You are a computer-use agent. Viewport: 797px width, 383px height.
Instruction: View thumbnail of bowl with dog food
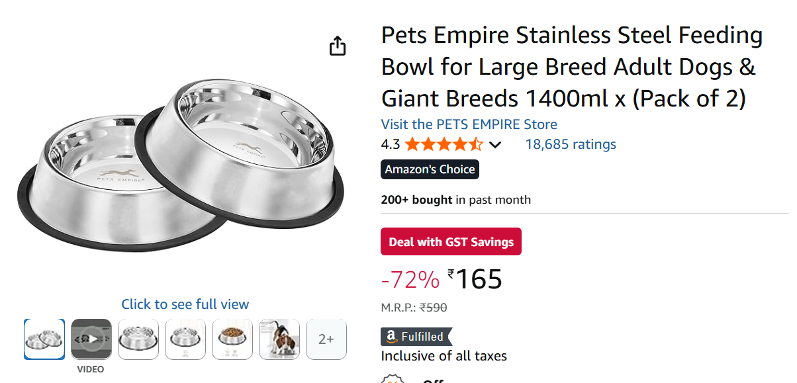[232, 339]
